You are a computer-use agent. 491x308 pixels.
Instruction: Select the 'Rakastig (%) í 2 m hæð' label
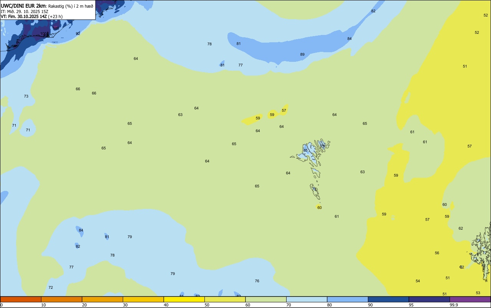[71, 6]
